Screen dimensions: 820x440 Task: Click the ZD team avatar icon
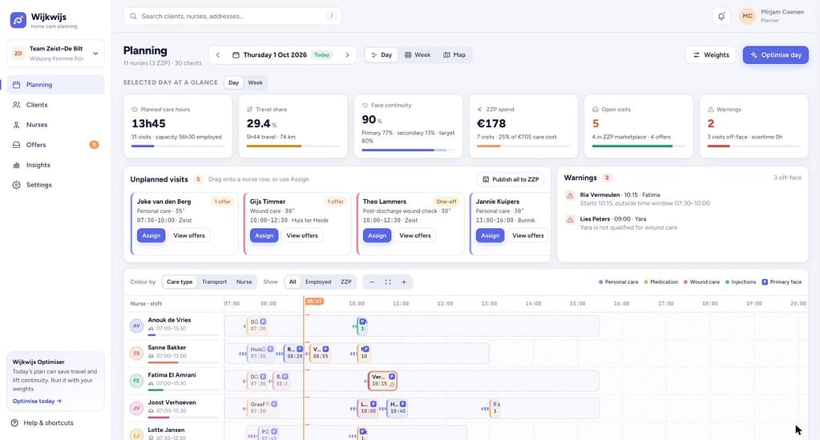click(x=18, y=54)
